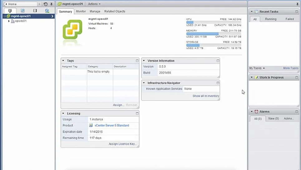Click the mgmt-opsvc01 vCenter tree icon

[x=8, y=16]
